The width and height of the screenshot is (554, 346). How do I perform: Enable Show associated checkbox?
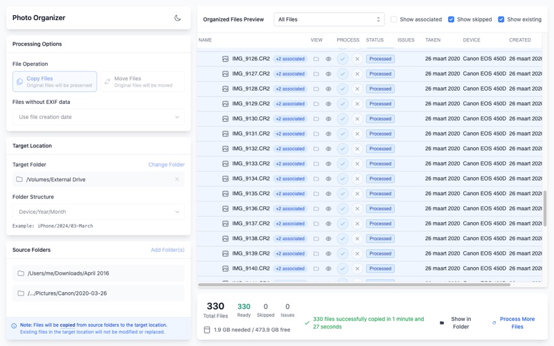pos(393,19)
